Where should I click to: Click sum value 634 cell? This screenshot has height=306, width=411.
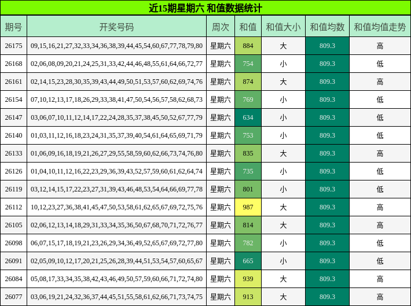pyautogui.click(x=248, y=117)
